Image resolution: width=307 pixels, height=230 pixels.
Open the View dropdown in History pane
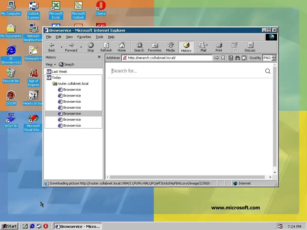(x=51, y=64)
